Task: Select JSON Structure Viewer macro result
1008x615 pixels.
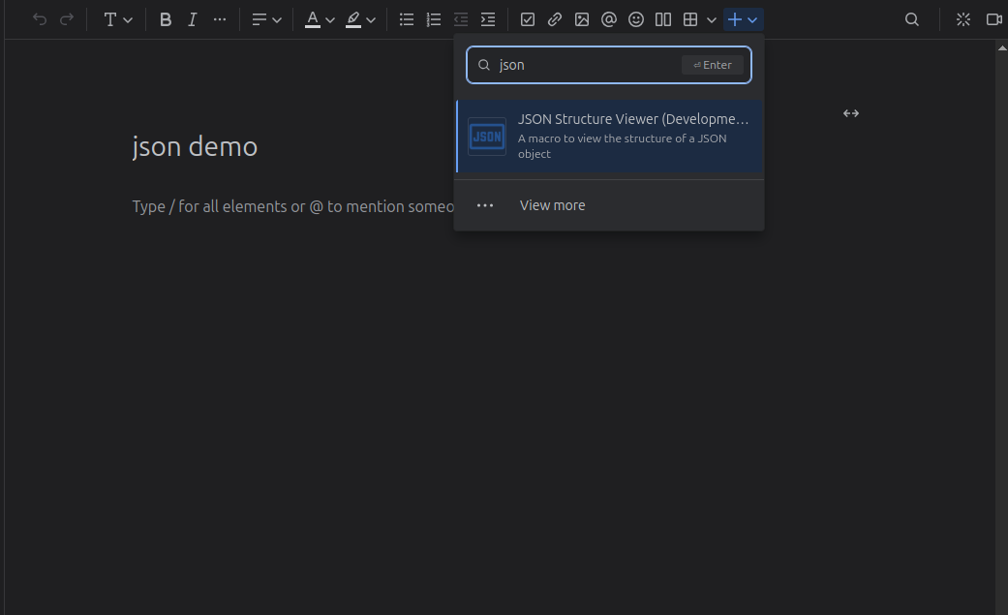Action: (609, 137)
